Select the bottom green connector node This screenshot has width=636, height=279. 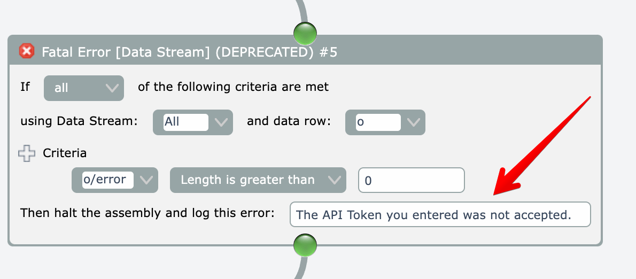[305, 246]
